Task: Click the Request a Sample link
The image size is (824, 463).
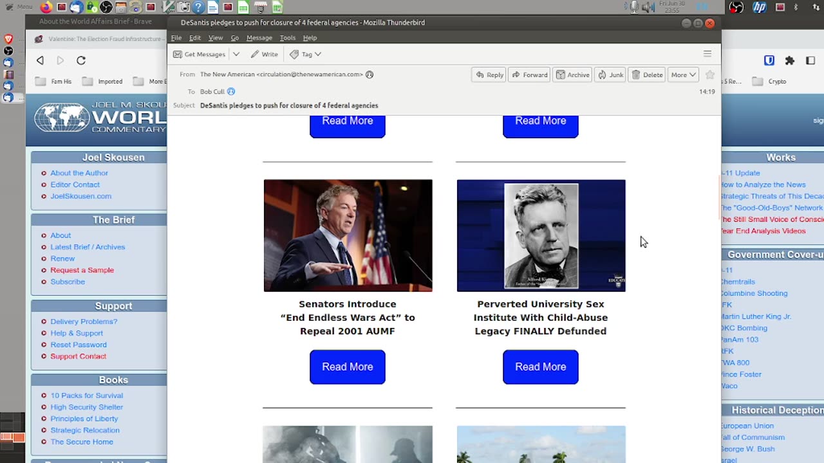Action: click(x=82, y=270)
